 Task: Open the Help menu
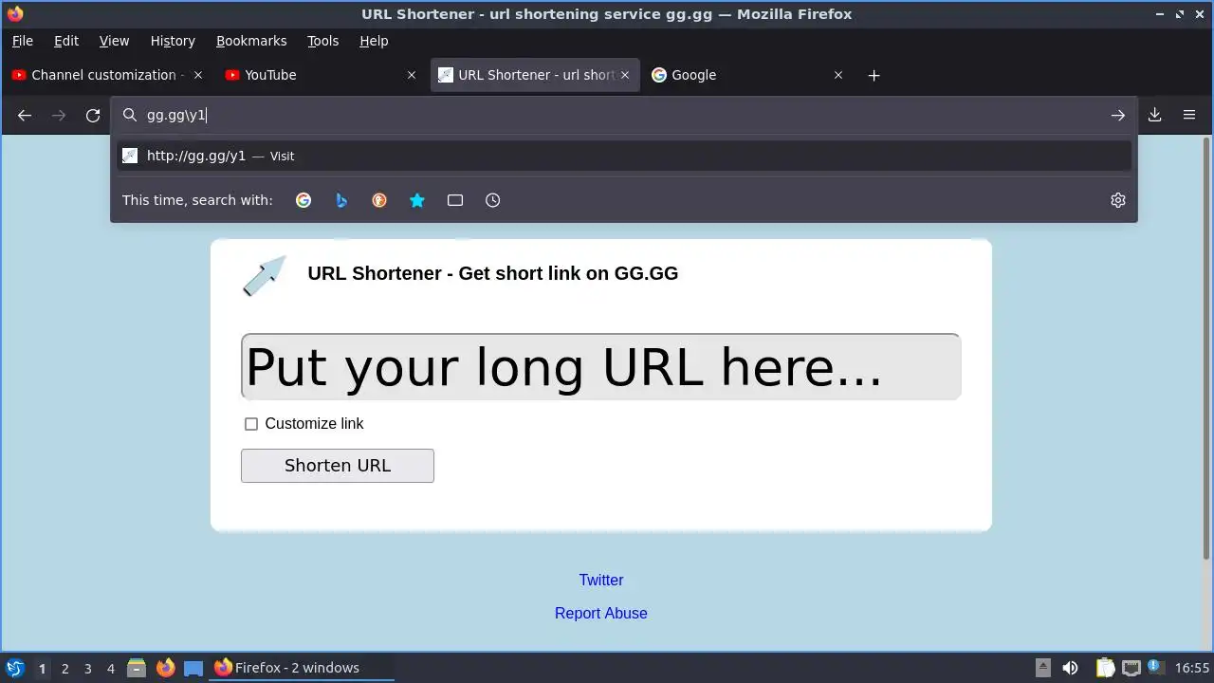(x=374, y=41)
